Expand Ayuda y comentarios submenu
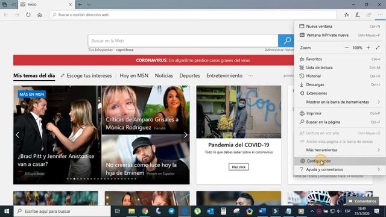 tap(340, 169)
